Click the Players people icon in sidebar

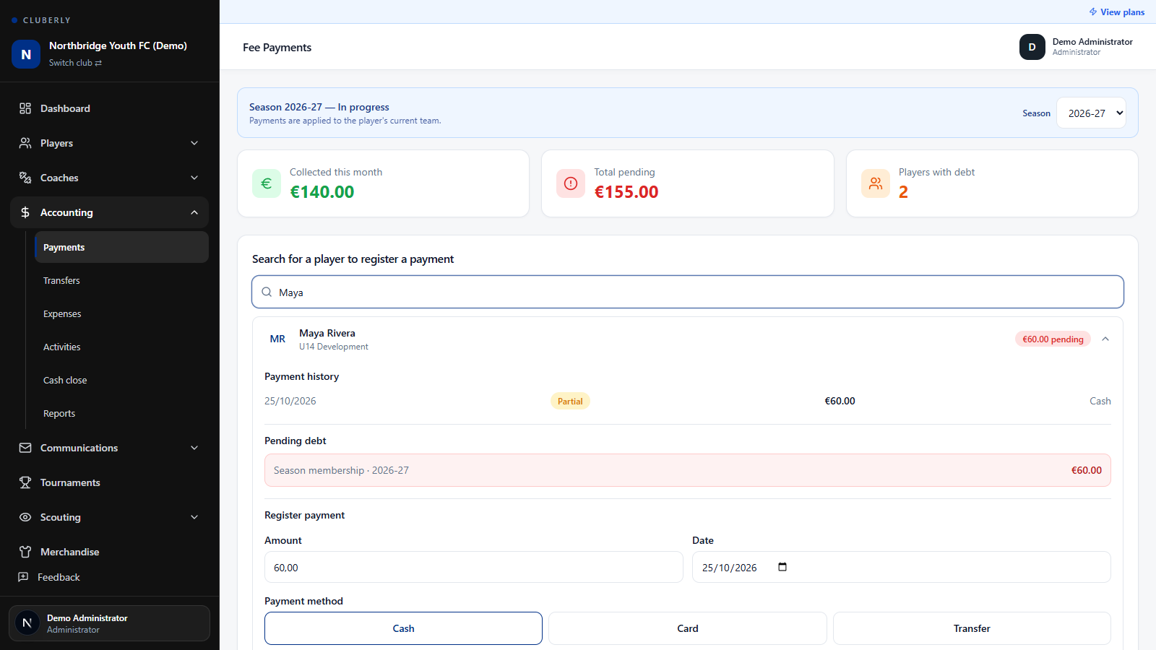[25, 143]
